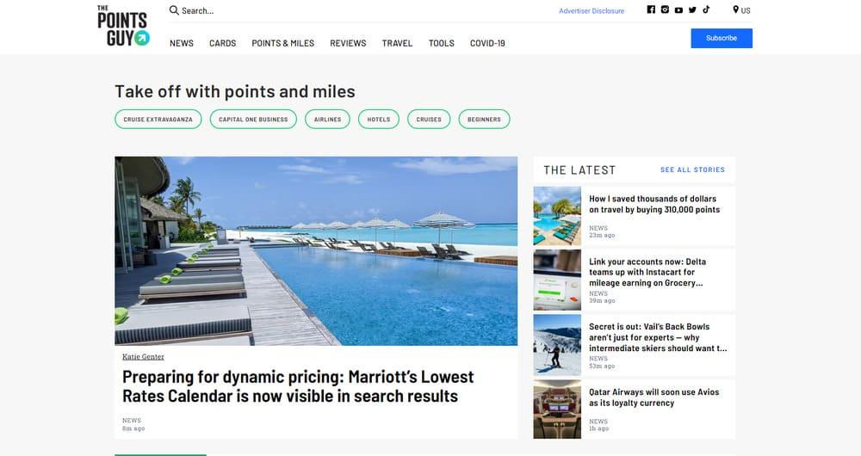Filter by the Beginners topic pill

[484, 119]
